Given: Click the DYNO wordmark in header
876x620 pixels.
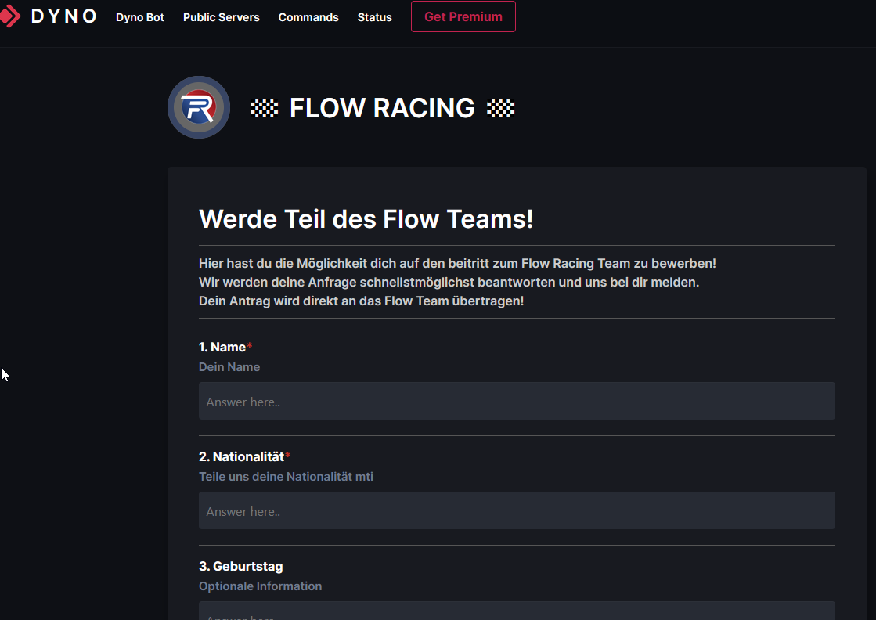Looking at the screenshot, I should [x=63, y=16].
